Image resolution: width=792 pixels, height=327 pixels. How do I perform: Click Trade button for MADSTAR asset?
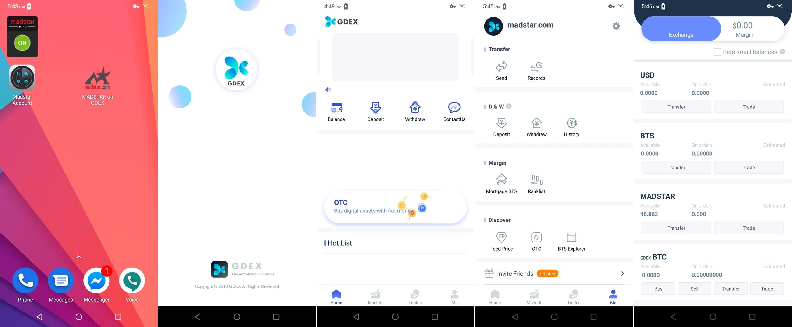749,228
